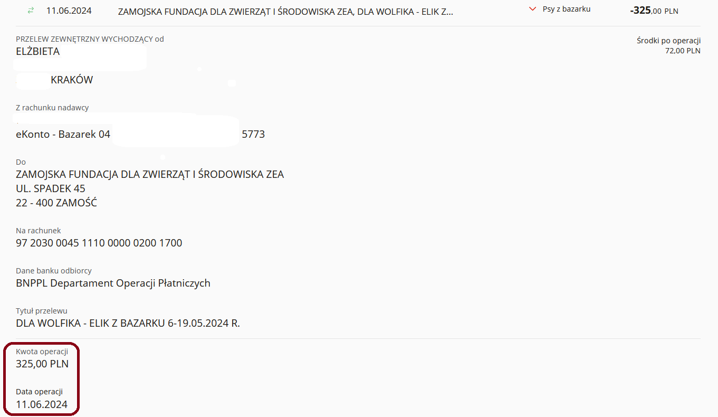718x417 pixels.
Task: Click BNPPL Departament Operacji Płatniczych text
Action: point(113,283)
